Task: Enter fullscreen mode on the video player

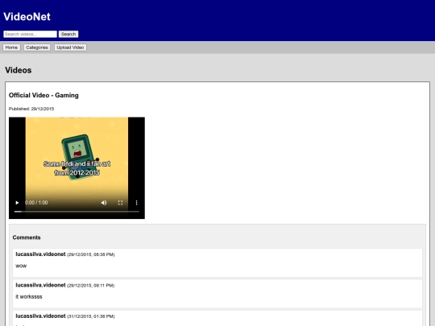Action: (x=120, y=203)
